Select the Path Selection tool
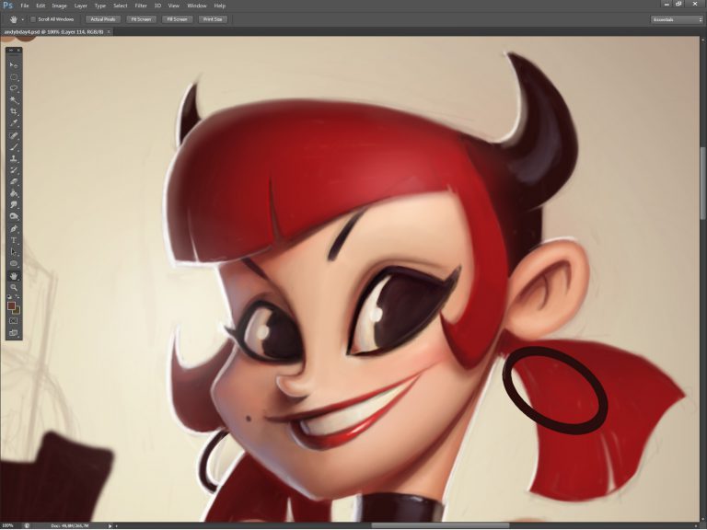This screenshot has width=707, height=530. coord(14,252)
